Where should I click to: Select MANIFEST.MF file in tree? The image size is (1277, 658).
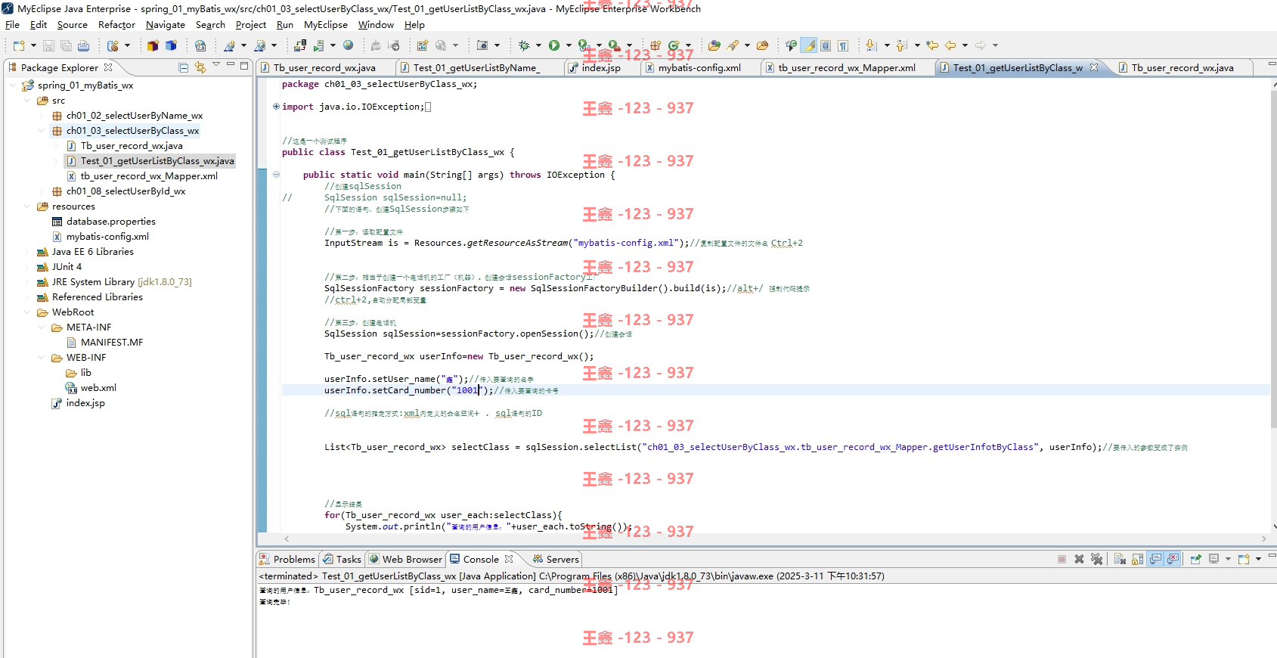pos(112,343)
